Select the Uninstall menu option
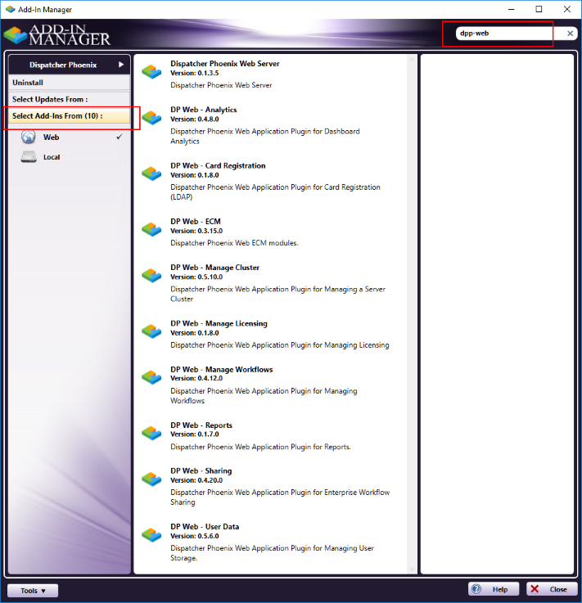582x603 pixels. pos(70,83)
